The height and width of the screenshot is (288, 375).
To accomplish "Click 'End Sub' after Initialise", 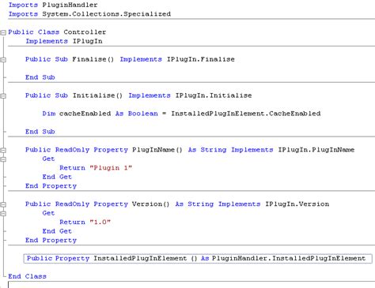I will (40, 132).
